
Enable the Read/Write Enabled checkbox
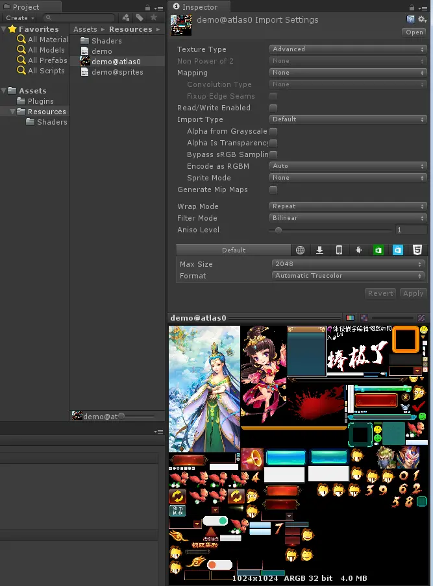coord(273,108)
